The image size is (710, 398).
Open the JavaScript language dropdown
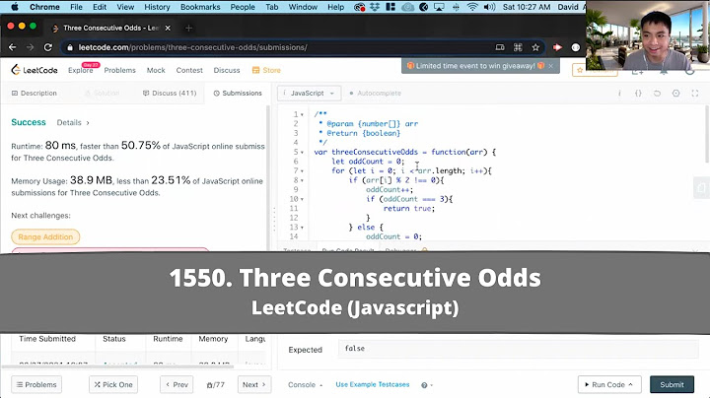309,94
